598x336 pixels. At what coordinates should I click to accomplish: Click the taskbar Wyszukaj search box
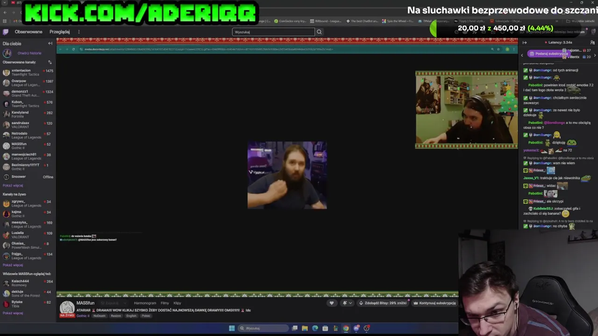point(263,328)
